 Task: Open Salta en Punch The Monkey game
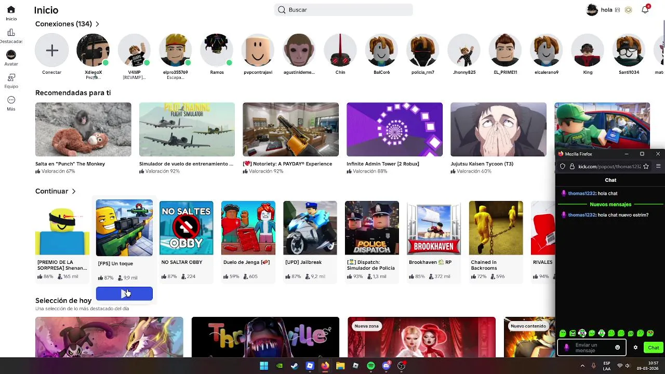83,129
